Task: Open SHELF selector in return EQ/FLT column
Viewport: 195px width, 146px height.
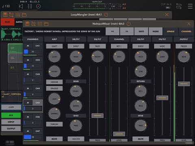Action: coord(141,46)
